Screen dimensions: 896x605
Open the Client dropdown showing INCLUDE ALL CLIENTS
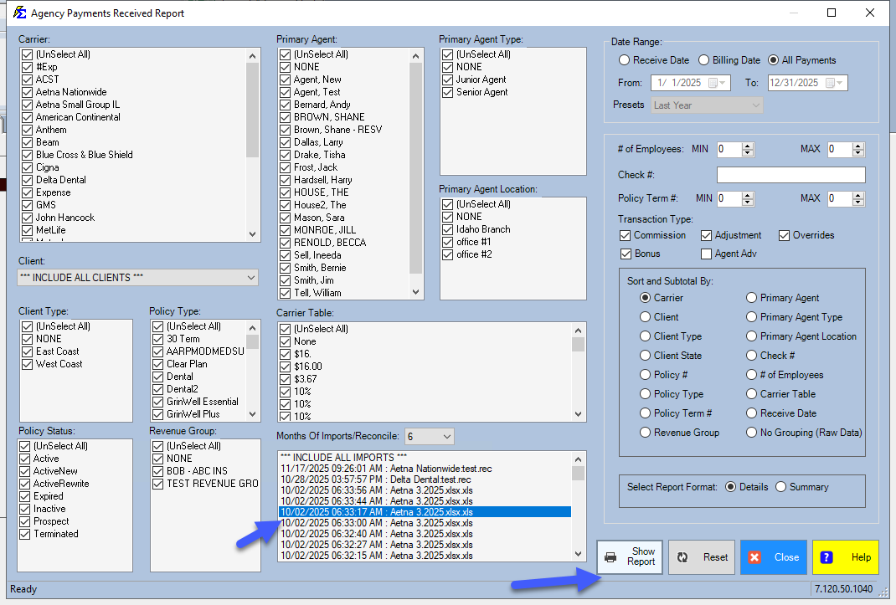click(x=251, y=277)
